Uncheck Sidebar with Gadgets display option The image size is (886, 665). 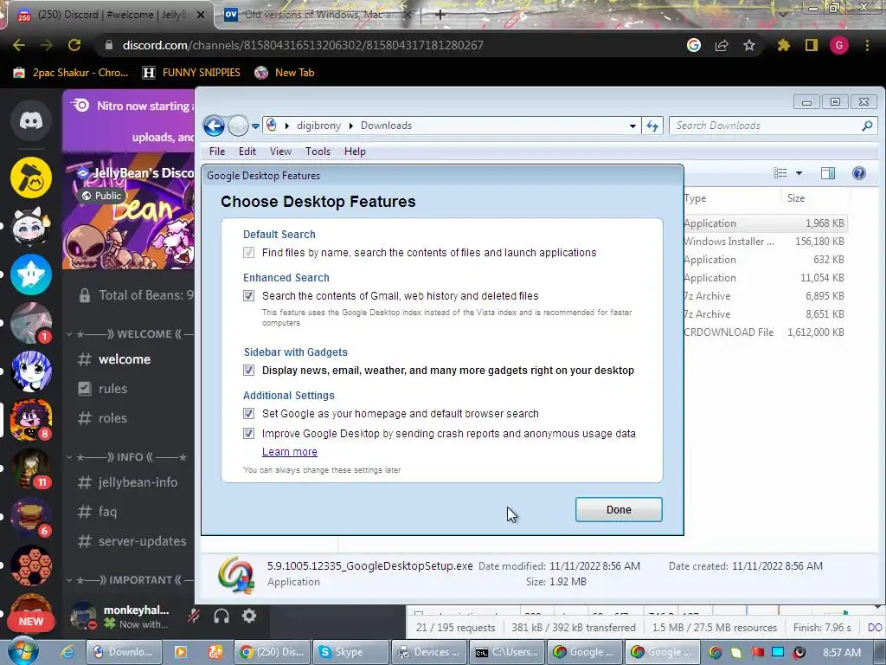pyautogui.click(x=248, y=371)
